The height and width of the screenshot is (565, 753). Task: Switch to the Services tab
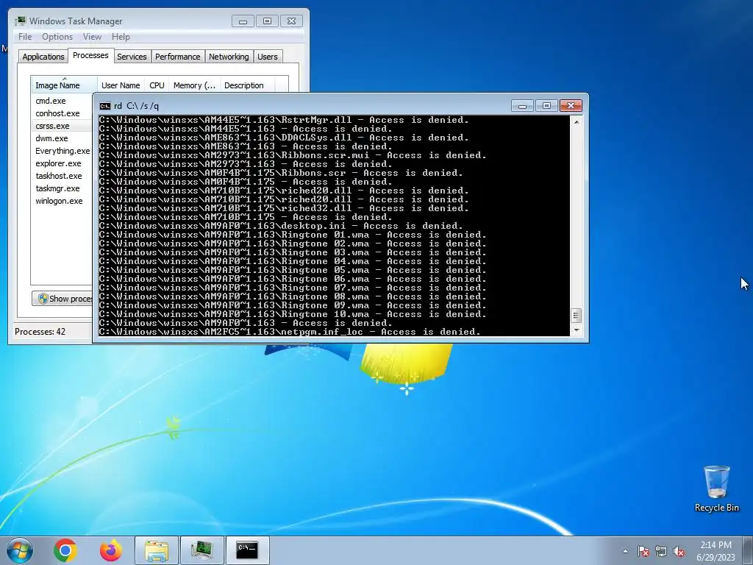pyautogui.click(x=132, y=57)
